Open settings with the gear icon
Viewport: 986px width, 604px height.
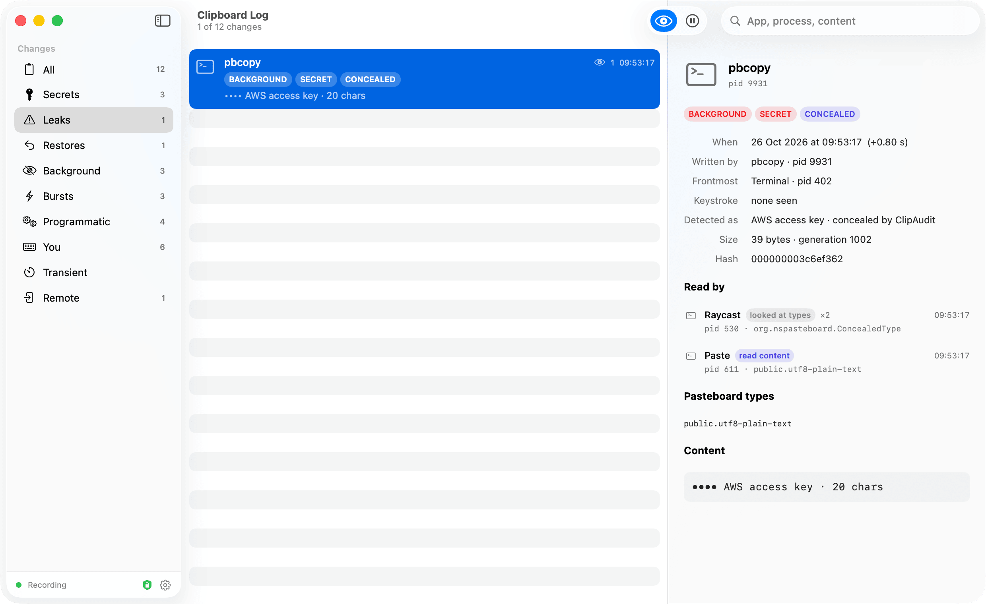[x=165, y=585]
